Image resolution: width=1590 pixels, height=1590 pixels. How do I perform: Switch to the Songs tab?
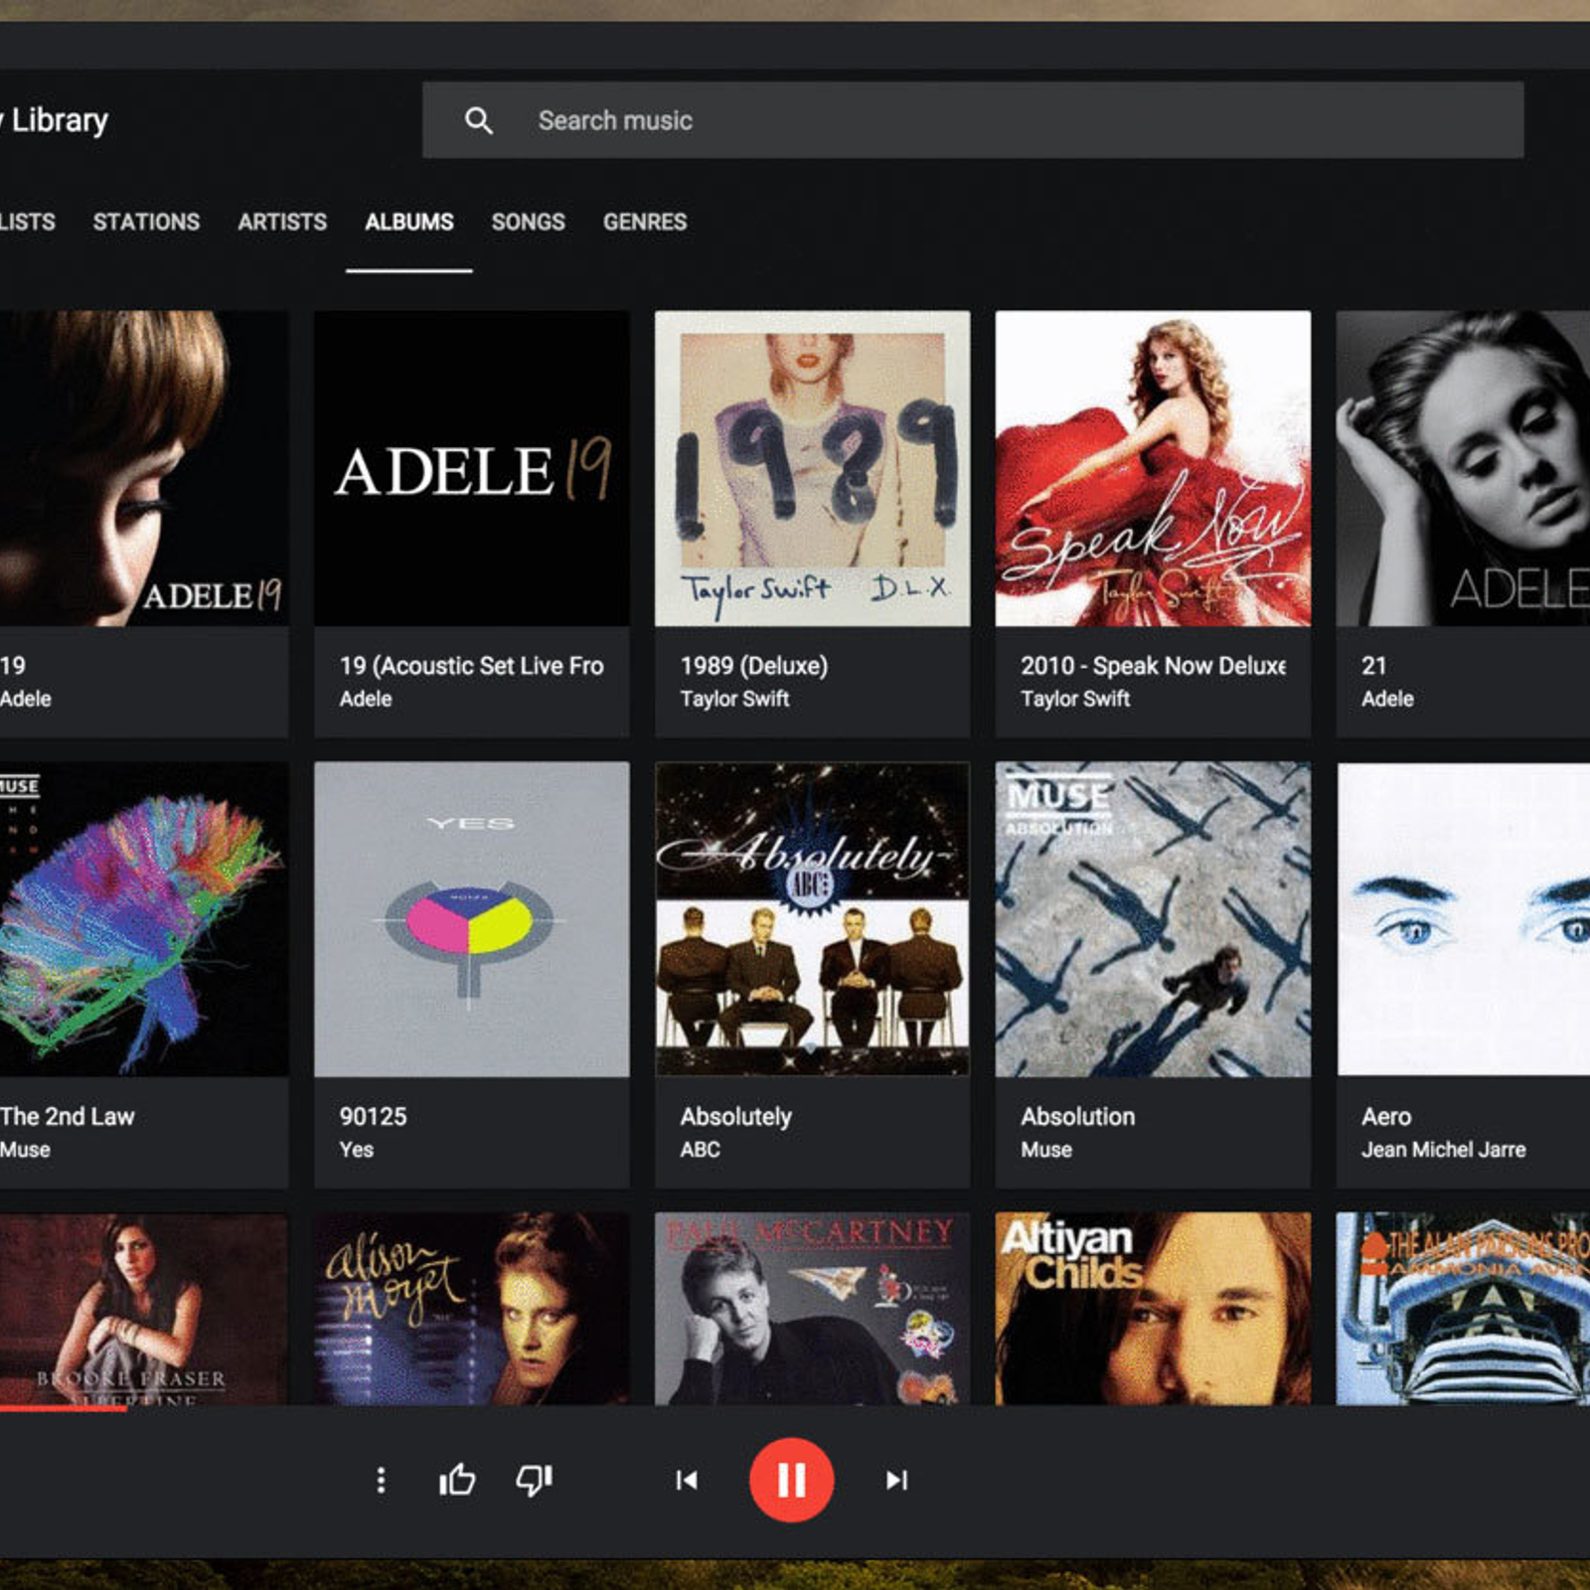pos(528,222)
